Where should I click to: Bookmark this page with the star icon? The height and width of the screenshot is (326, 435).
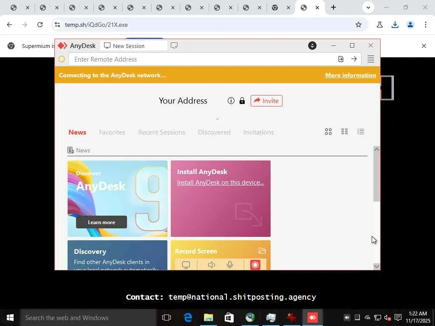coord(359,25)
